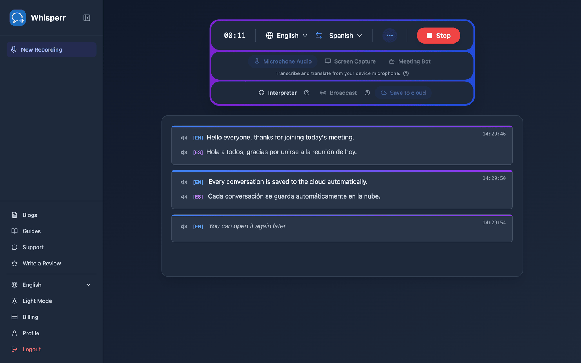Screen dimensions: 581x363
Task: Open the Interpreter help icon
Action: click(x=306, y=93)
